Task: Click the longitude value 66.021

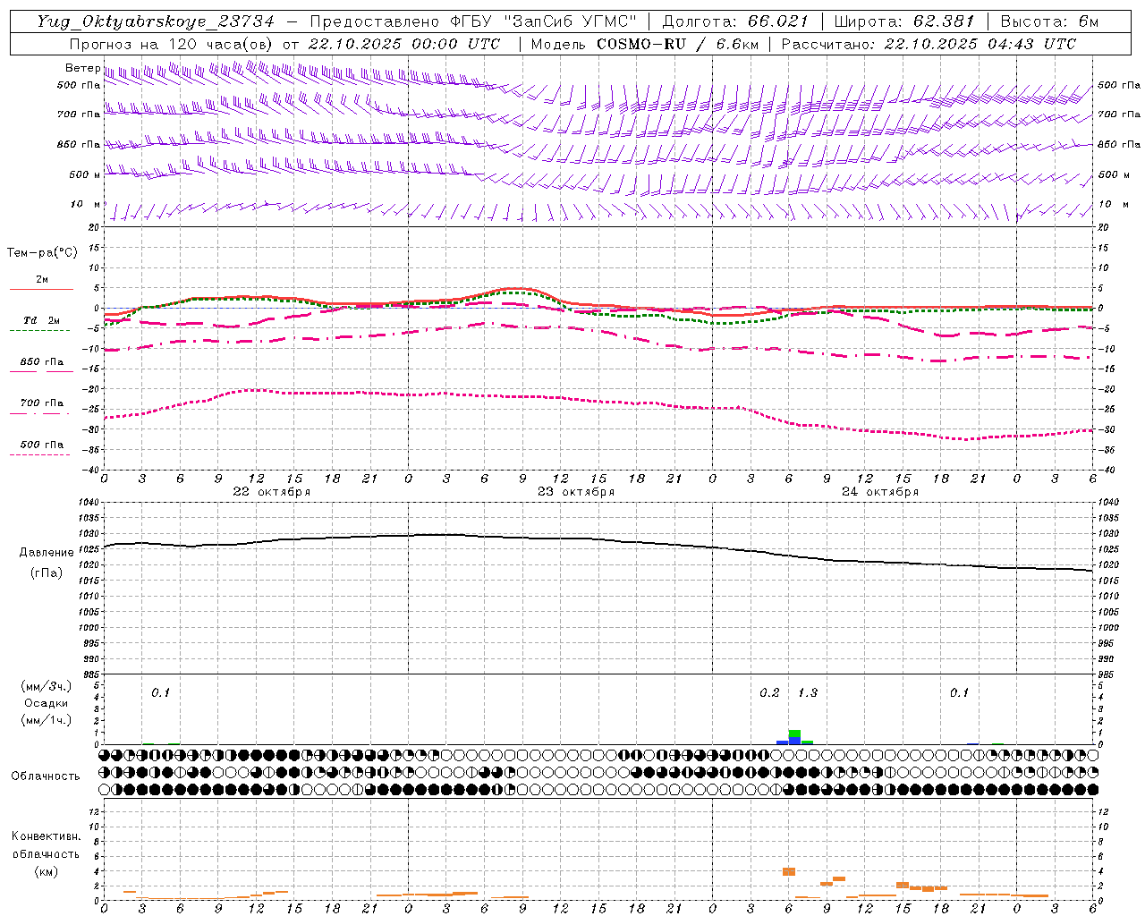Action: (778, 21)
